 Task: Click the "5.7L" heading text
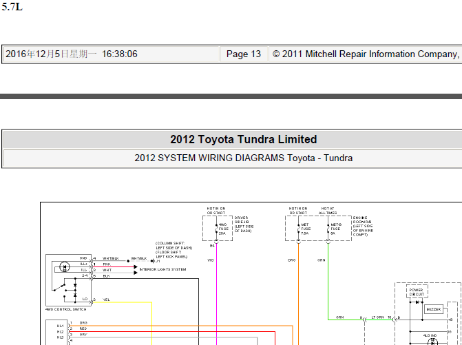[x=12, y=7]
